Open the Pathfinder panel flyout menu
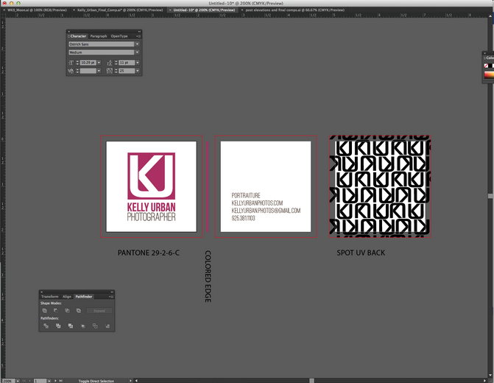Screen dimensions: 494x383 click(111, 297)
